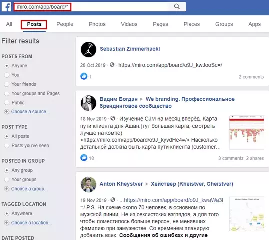The width and height of the screenshot is (269, 240).
Task: Click the search input field
Action: pyautogui.click(x=100, y=7)
